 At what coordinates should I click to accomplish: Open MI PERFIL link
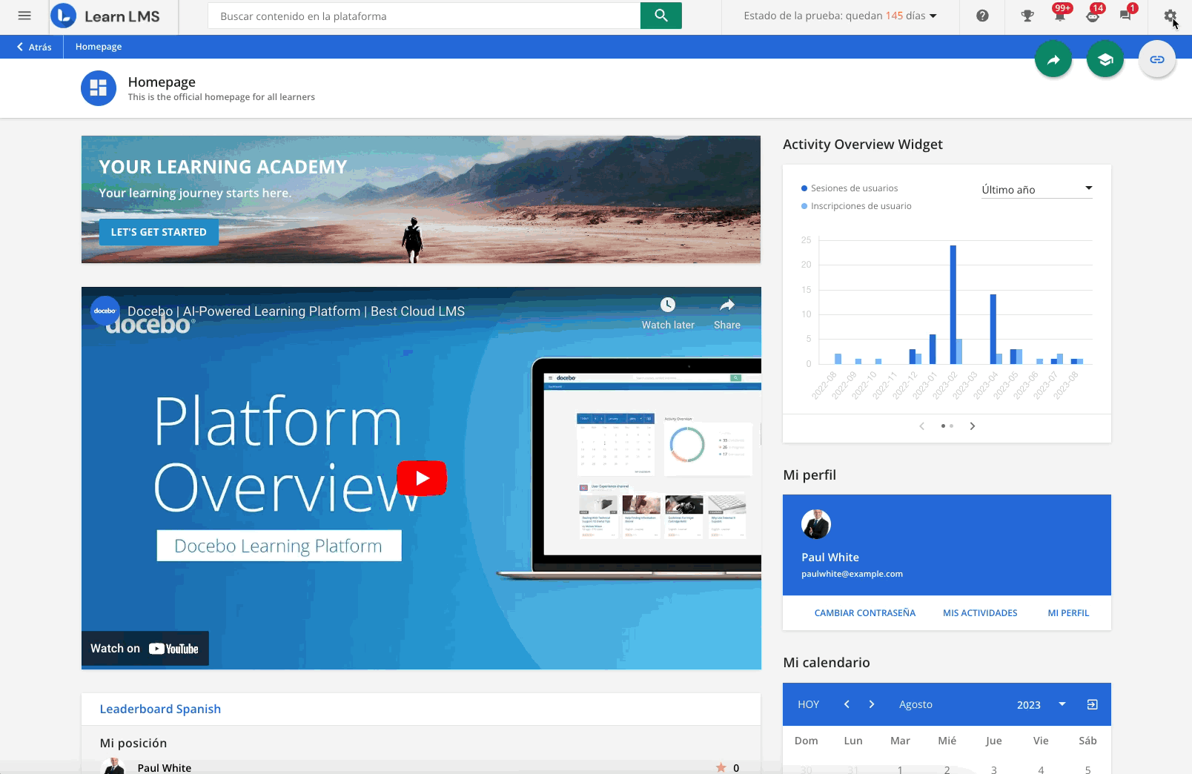point(1068,613)
